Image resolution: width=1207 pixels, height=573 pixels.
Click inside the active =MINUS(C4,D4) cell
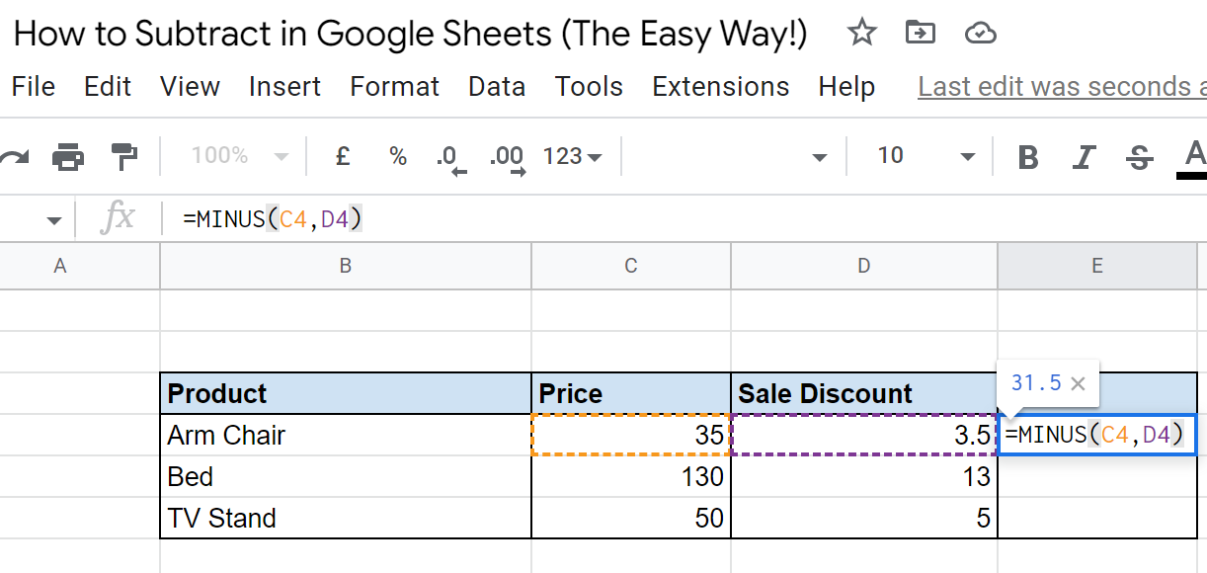(x=1097, y=435)
